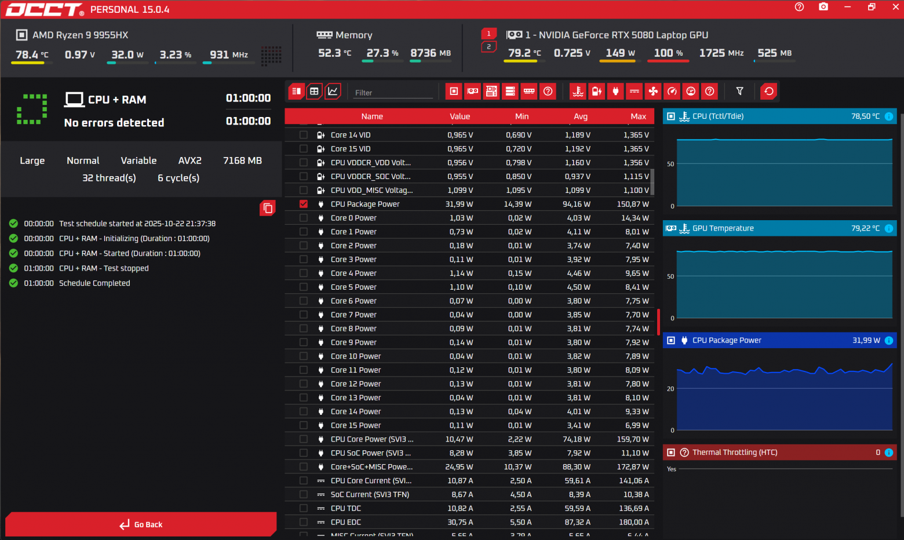This screenshot has height=540, width=904.
Task: Select GPU number 2 in the selector
Action: pyautogui.click(x=489, y=47)
